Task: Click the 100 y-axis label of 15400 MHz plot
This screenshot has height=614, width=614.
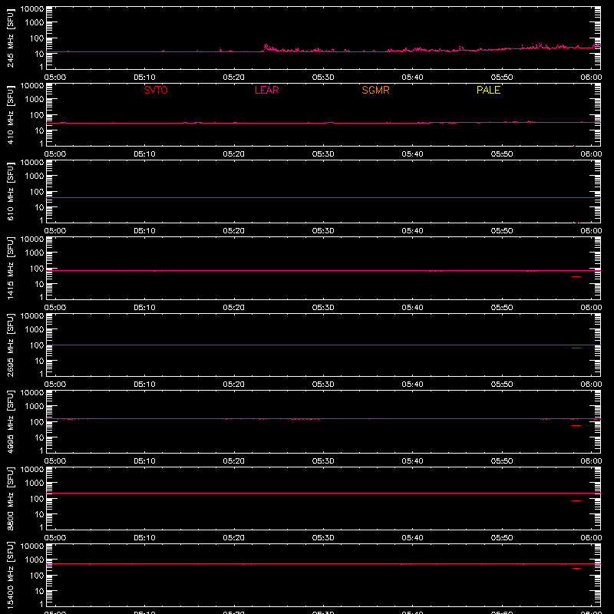Action: 37,576
